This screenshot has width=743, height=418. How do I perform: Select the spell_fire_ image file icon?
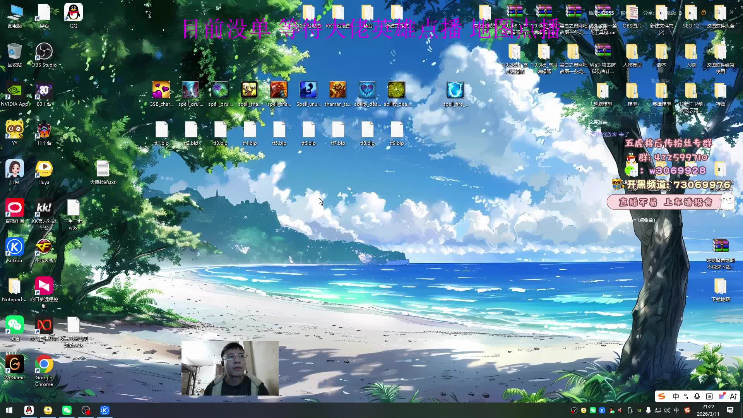pos(455,91)
